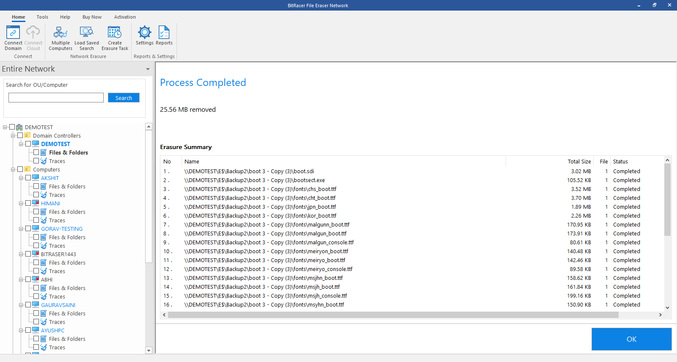Image resolution: width=677 pixels, height=362 pixels.
Task: Click Files & Folders icon under HIMANI
Action: pyautogui.click(x=44, y=212)
